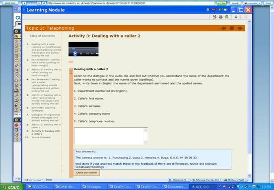Play the audio clip in media player
Image resolution: width=274 pixels, height=190 pixels.
pyautogui.click(x=75, y=53)
